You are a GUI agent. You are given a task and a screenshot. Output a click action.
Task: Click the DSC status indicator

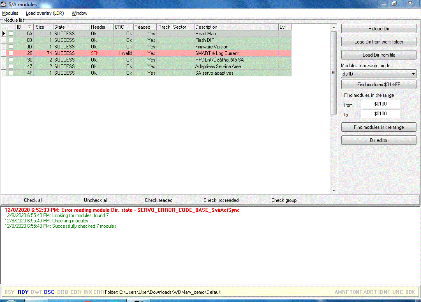(x=49, y=292)
